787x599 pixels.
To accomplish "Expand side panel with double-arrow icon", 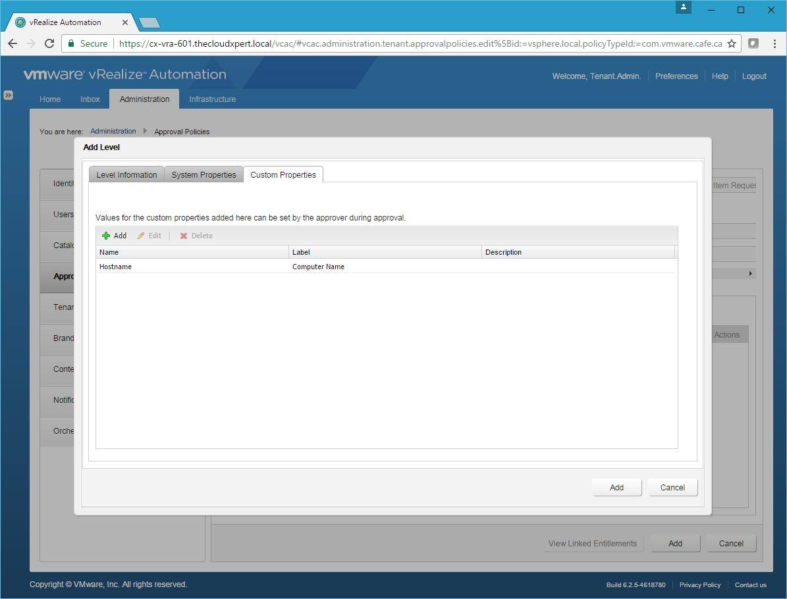I will [9, 95].
